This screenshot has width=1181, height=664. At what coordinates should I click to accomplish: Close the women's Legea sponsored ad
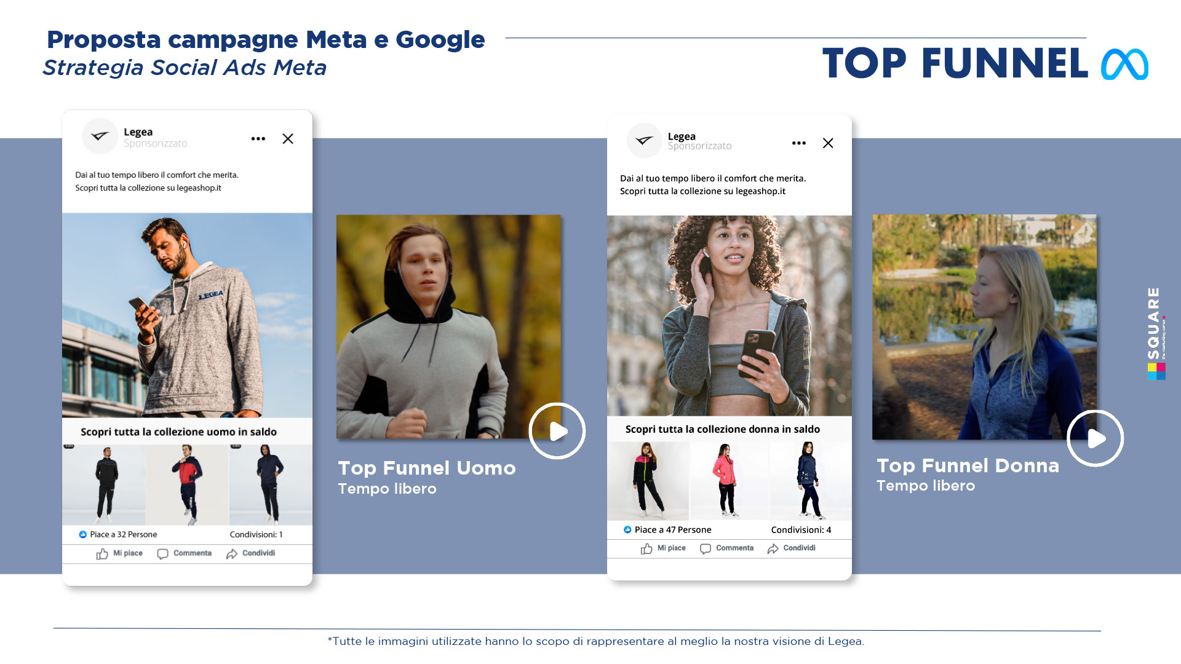[x=828, y=143]
